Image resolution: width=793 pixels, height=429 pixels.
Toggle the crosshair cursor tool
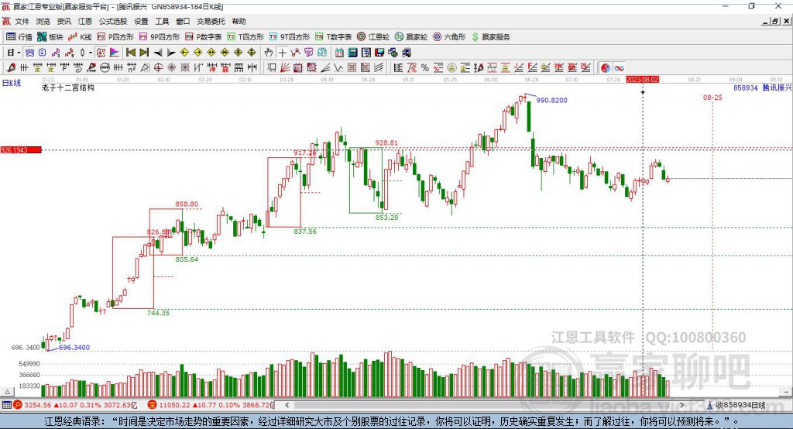point(282,53)
